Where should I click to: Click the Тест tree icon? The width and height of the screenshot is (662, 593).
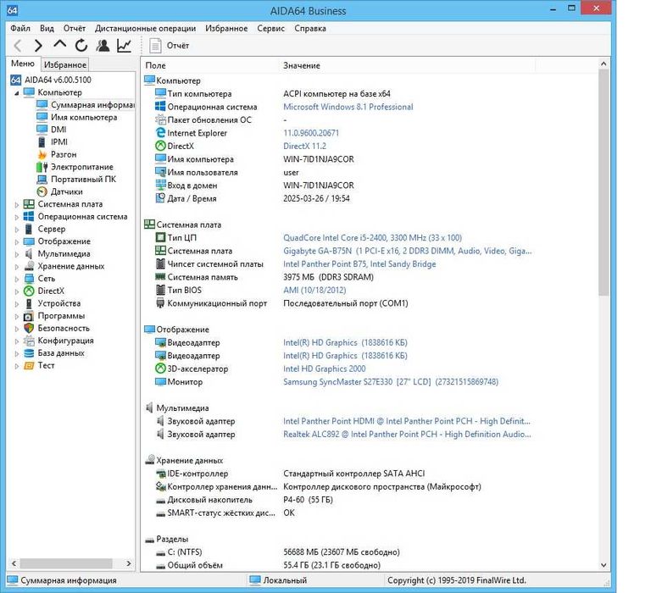(x=29, y=365)
